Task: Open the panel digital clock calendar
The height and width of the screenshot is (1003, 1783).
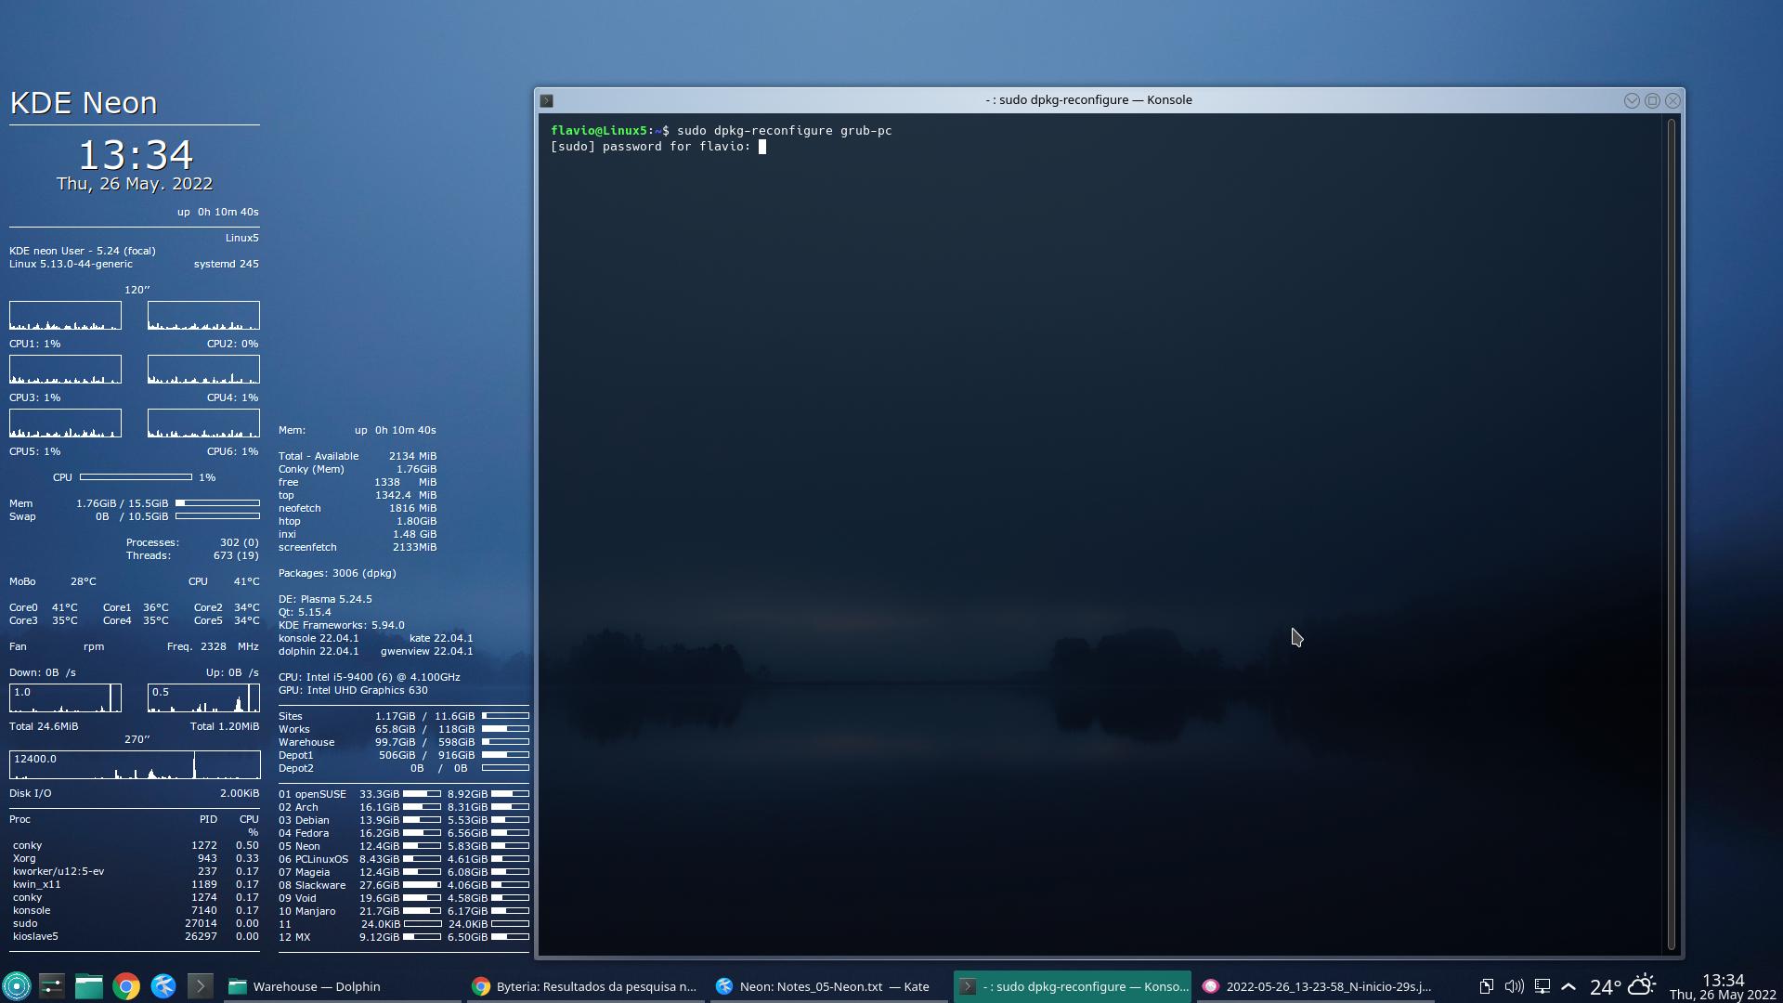Action: pyautogui.click(x=1723, y=986)
